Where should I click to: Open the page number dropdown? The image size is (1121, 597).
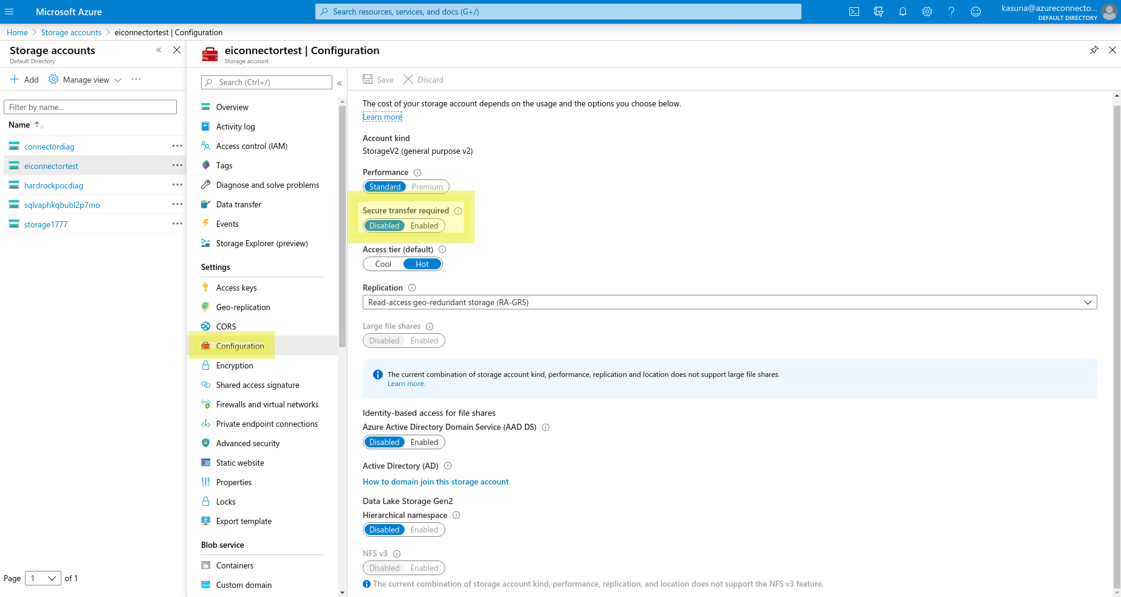[43, 578]
